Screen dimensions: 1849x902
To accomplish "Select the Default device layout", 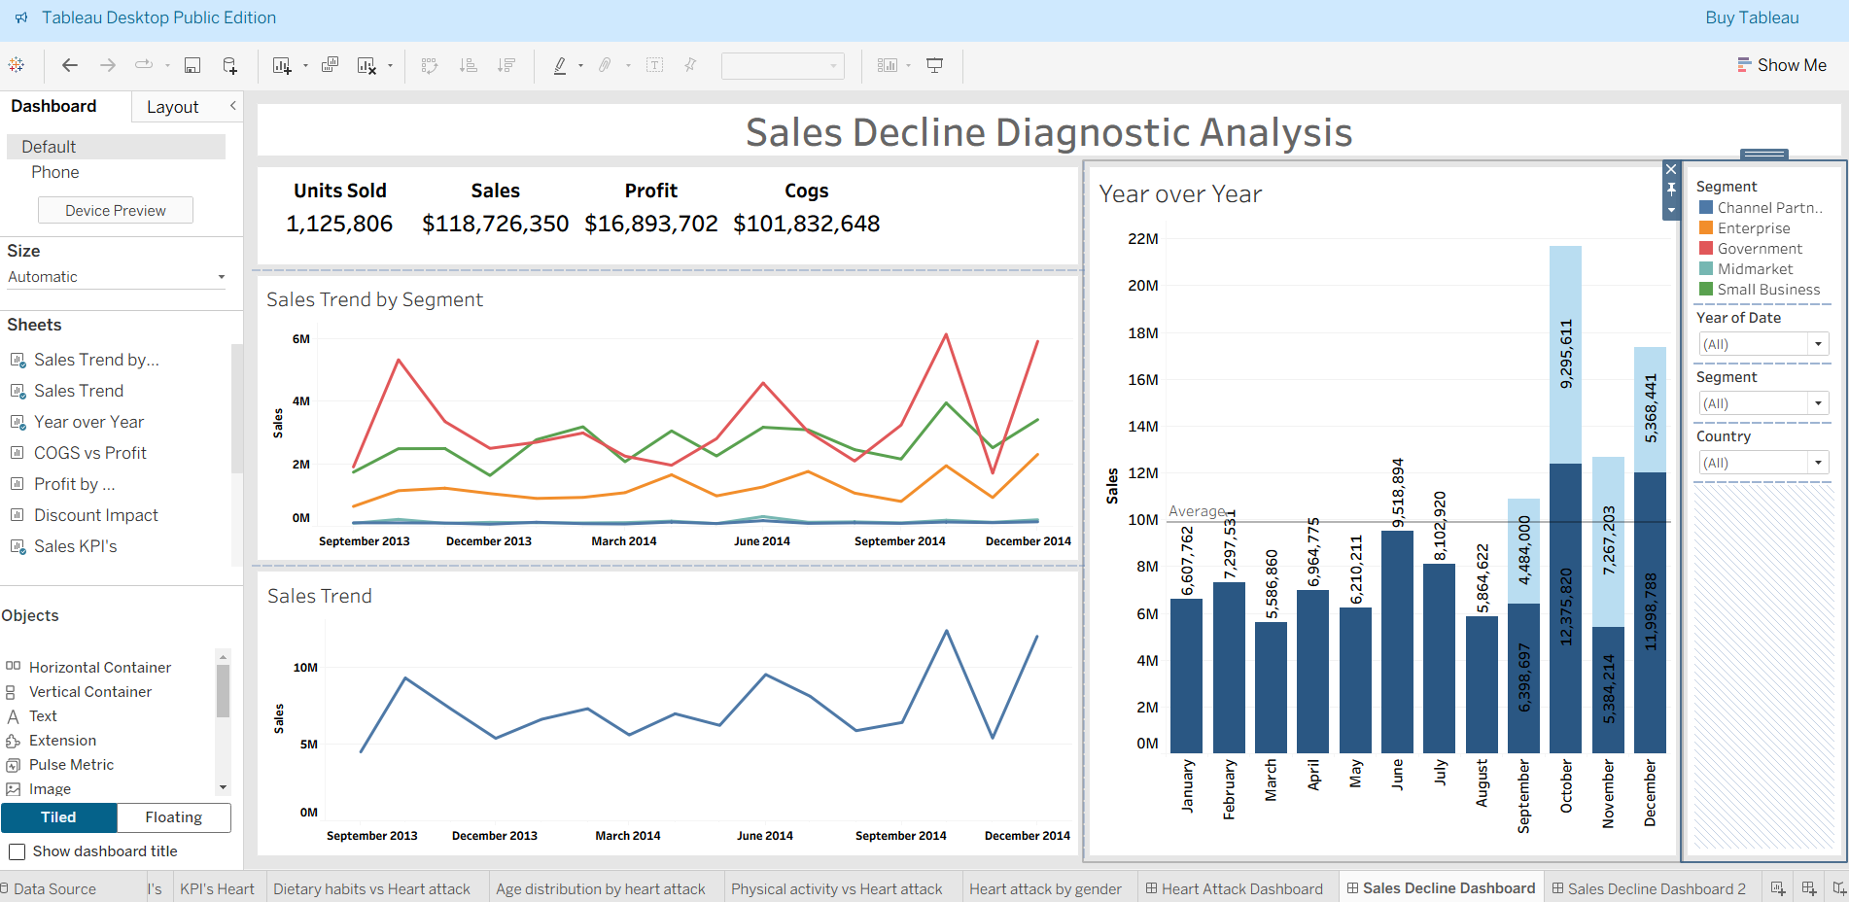I will pos(117,147).
